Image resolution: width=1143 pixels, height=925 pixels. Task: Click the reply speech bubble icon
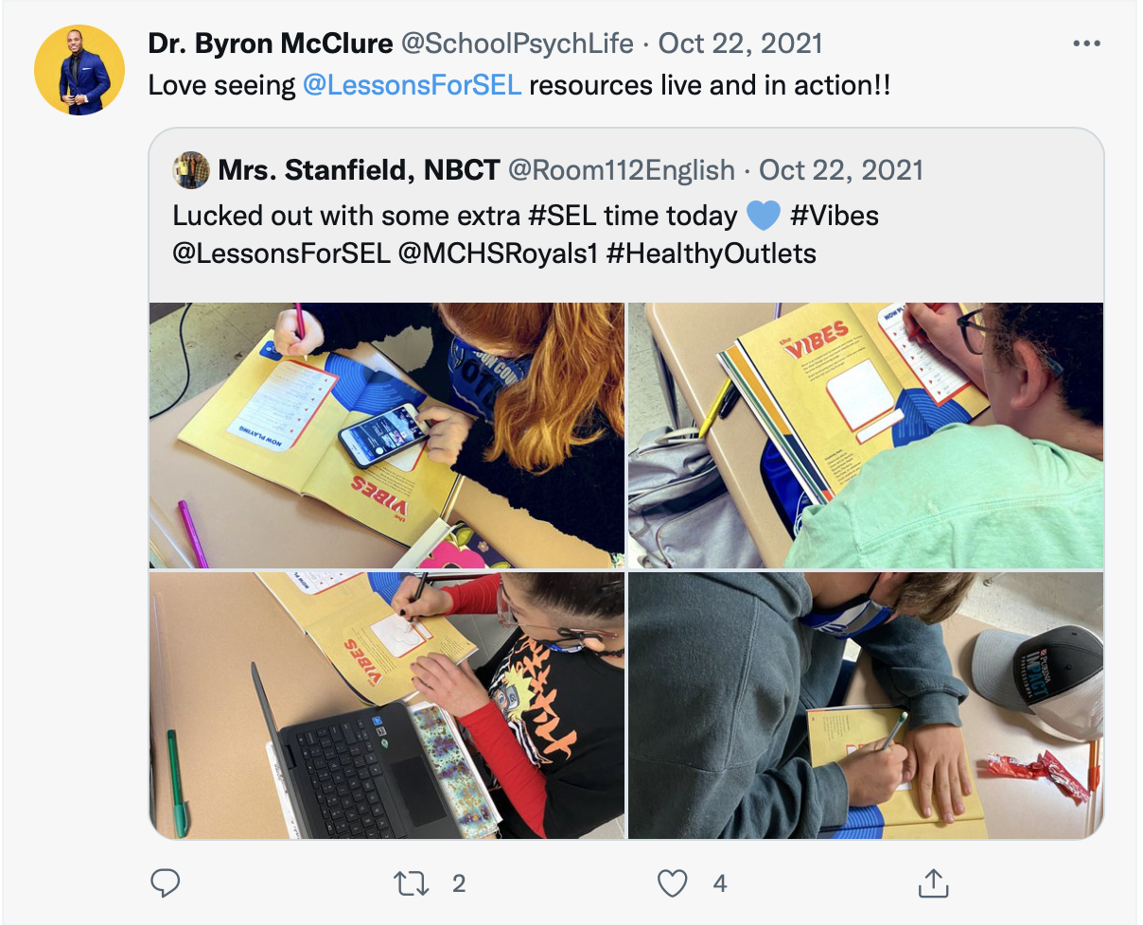(x=166, y=883)
